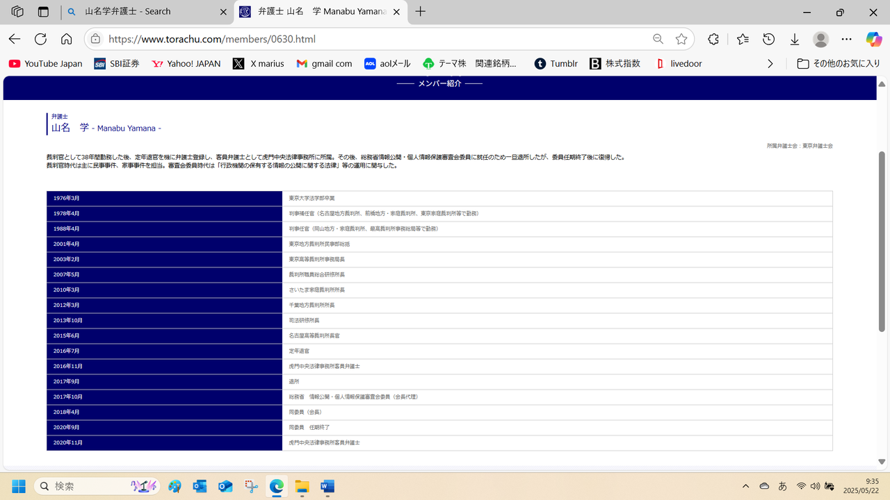
Task: Click 東京高等裁判所事務局長 cell
Action: tap(557, 260)
